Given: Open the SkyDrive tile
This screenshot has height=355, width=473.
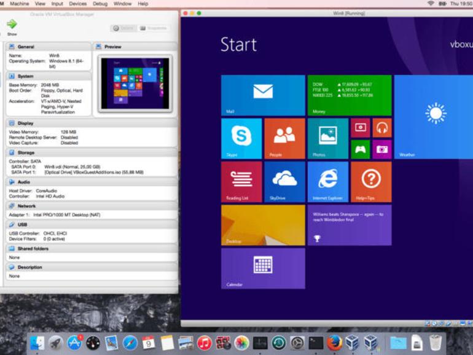Looking at the screenshot, I should [285, 182].
